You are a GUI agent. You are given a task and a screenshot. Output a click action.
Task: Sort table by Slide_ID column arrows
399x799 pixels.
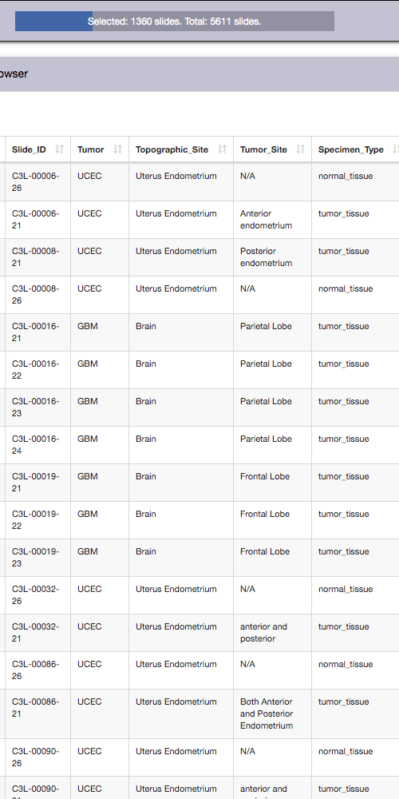coord(60,149)
